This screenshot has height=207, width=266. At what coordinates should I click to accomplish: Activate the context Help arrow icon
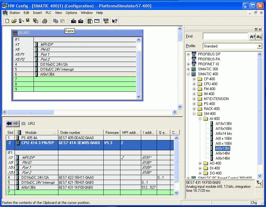click(x=115, y=21)
